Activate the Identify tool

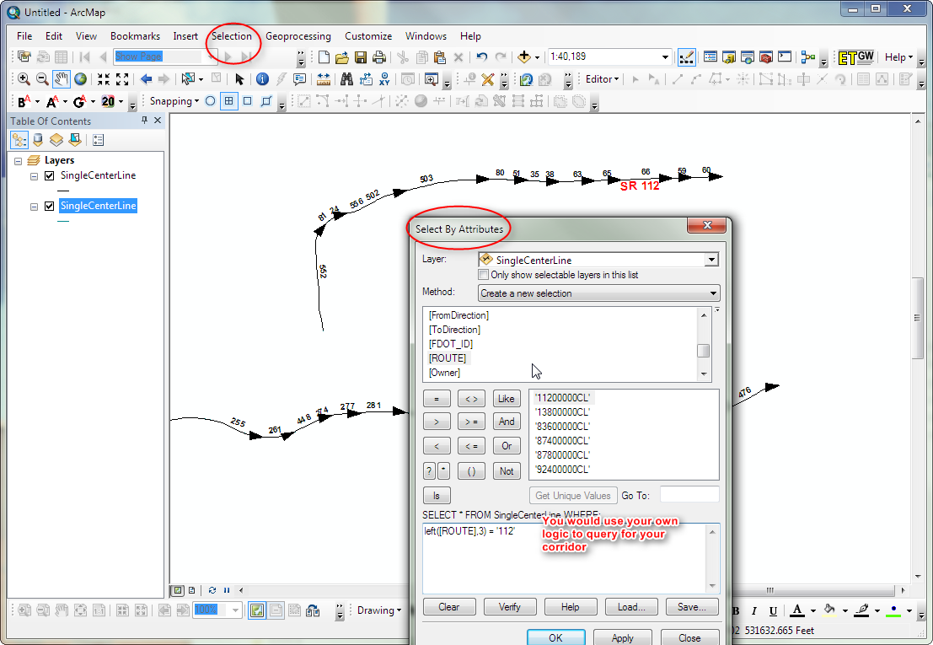point(262,79)
